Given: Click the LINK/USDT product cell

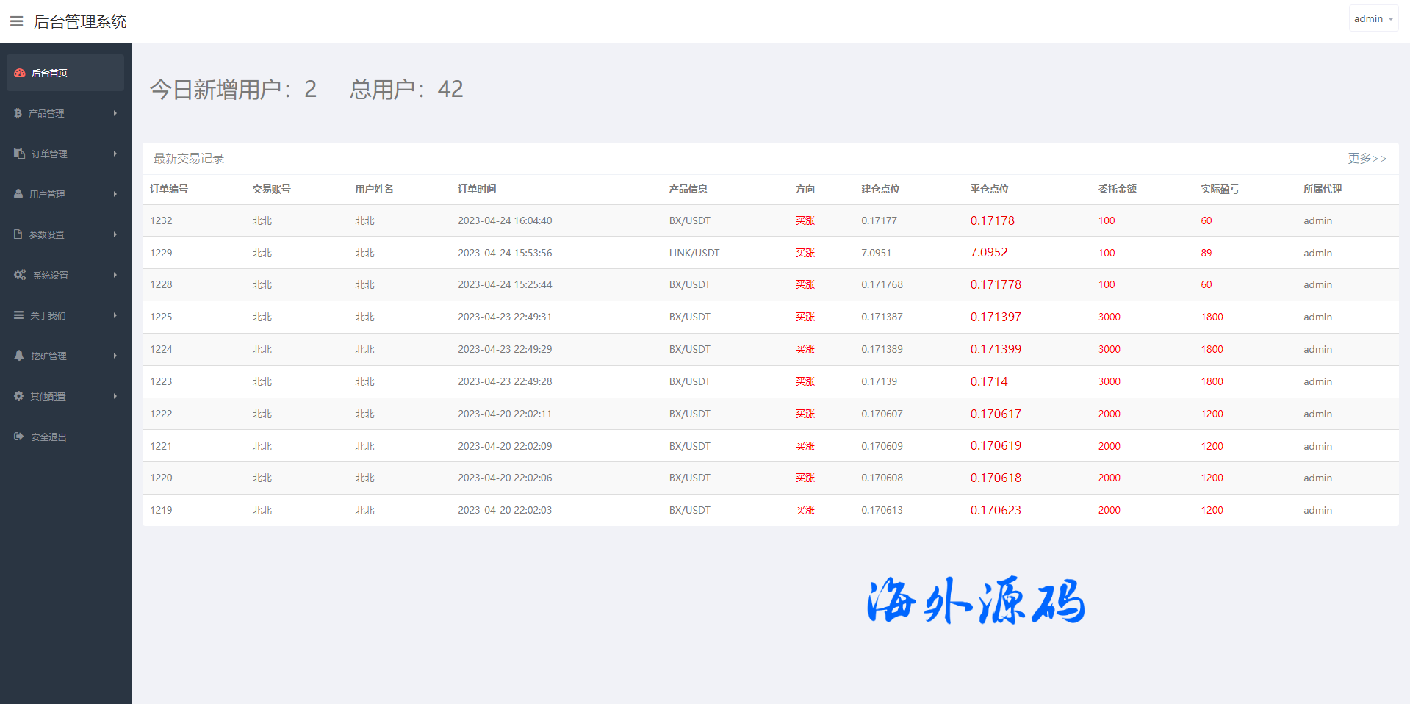Looking at the screenshot, I should tap(694, 253).
